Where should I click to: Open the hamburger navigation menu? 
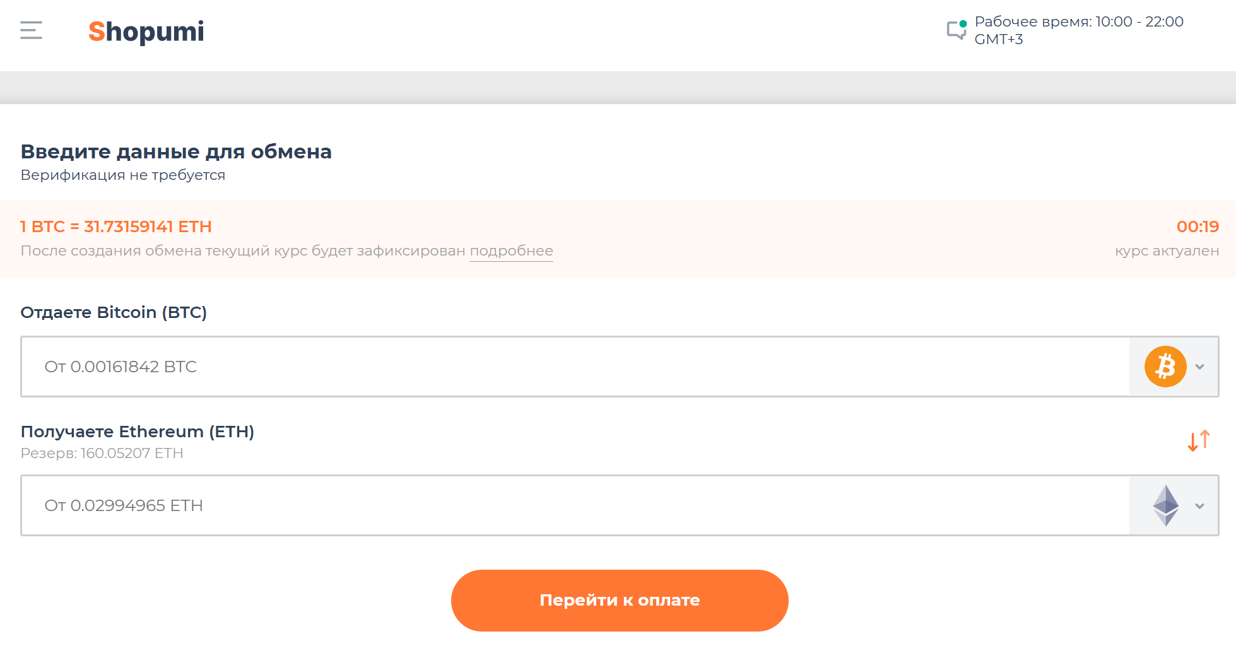click(x=31, y=30)
